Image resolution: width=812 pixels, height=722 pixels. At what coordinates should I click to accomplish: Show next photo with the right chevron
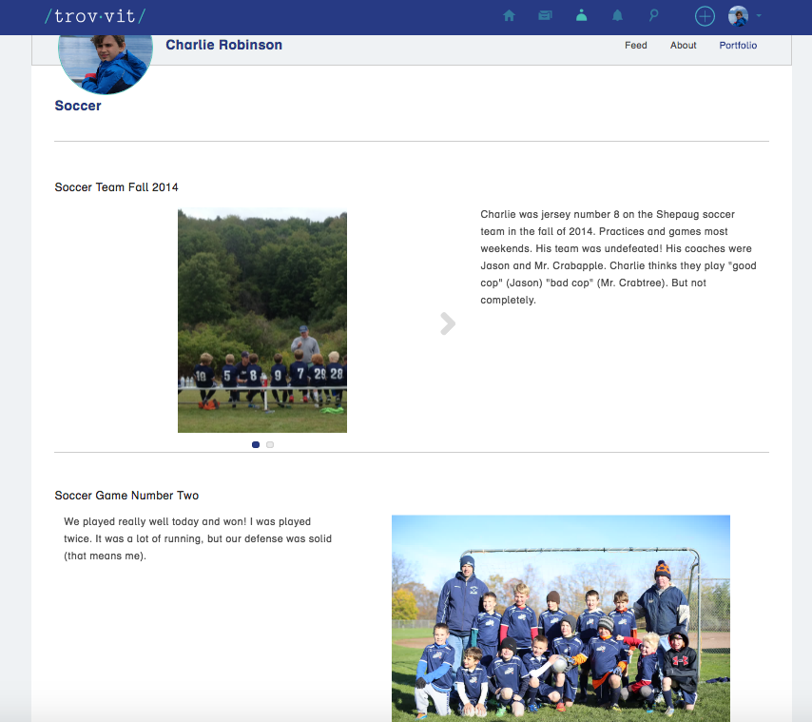448,323
